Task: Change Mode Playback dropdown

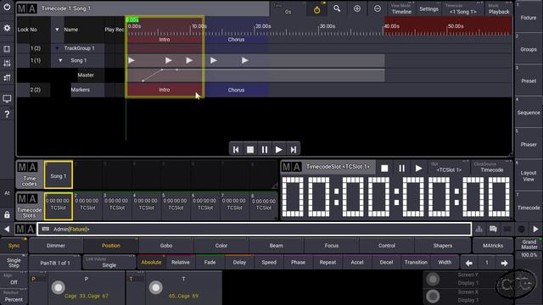Action: coord(499,9)
